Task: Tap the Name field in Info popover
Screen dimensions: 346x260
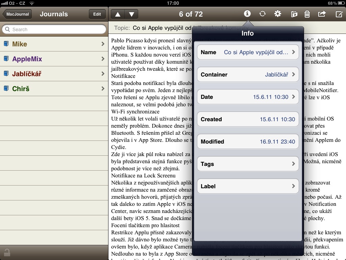Action: tap(248, 52)
